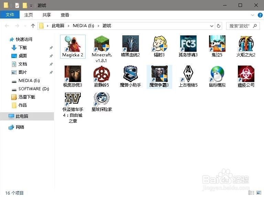264x197 pixels.
Task: Click the 暗黑血统2 game icon
Action: [x=131, y=43]
